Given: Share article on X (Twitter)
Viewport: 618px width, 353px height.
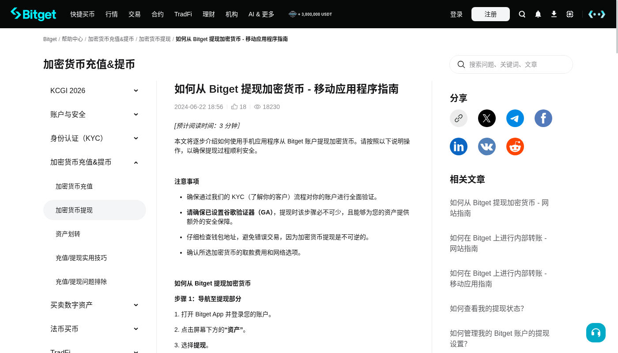Looking at the screenshot, I should pos(487,118).
